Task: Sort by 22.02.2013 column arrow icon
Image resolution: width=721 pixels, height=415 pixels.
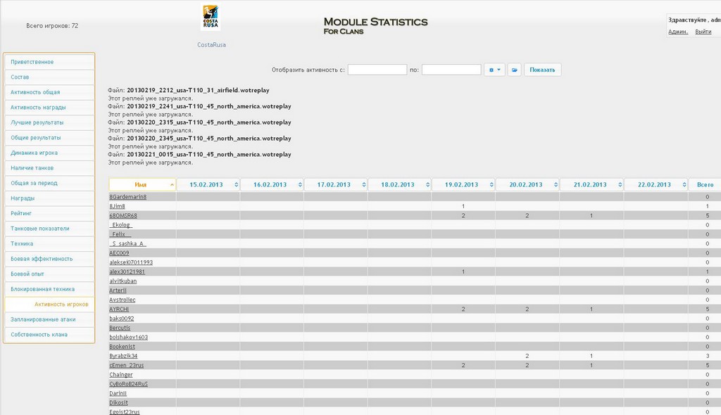Action: [x=683, y=184]
